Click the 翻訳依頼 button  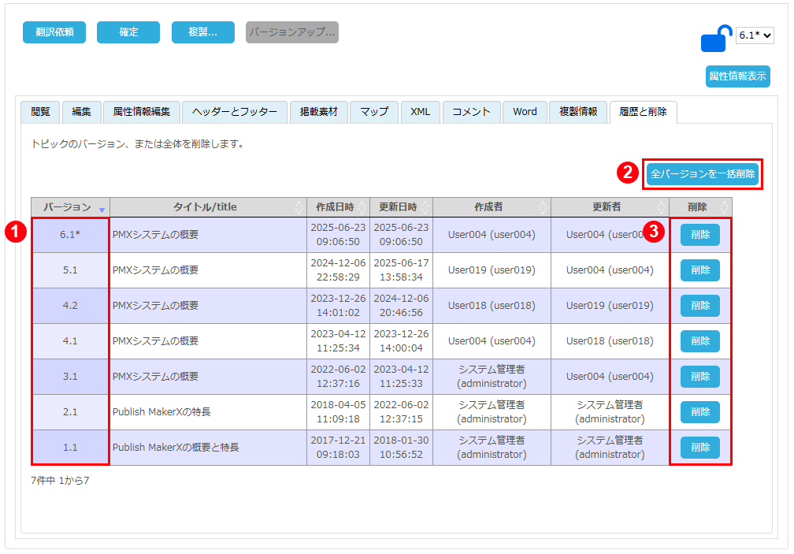54,32
